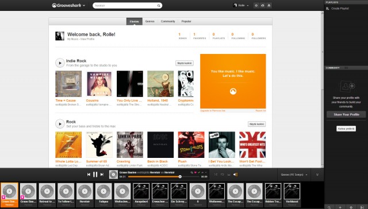Click the volume speaker icon
The image size is (368, 209).
pyautogui.click(x=235, y=175)
